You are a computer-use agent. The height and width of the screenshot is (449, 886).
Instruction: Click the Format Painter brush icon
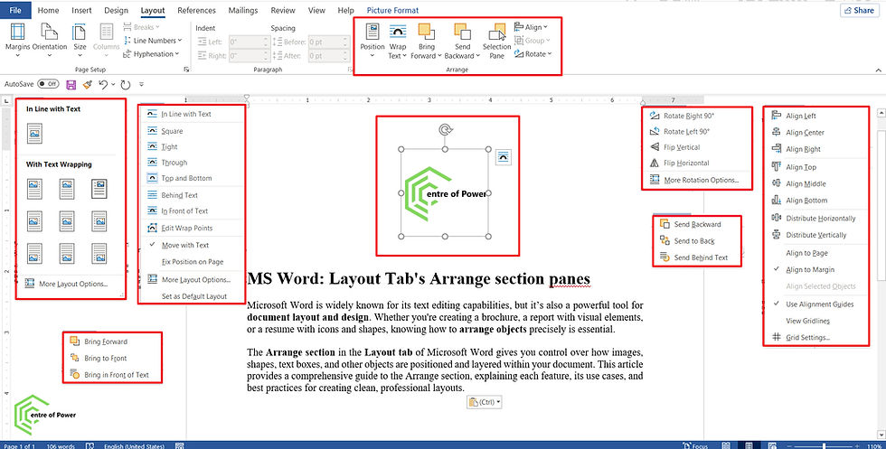(x=87, y=84)
